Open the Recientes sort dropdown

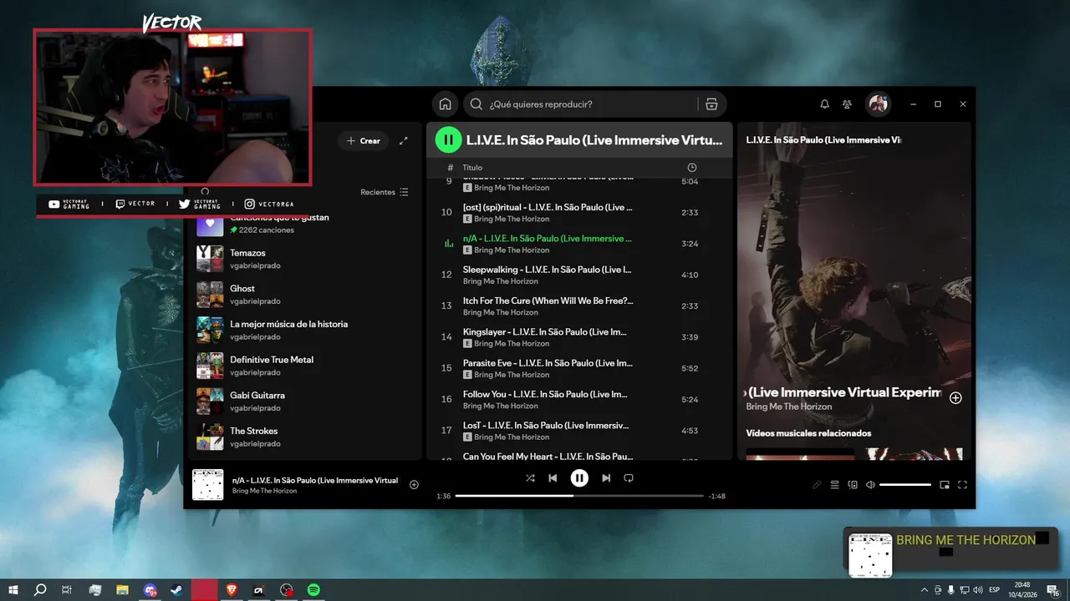click(385, 192)
